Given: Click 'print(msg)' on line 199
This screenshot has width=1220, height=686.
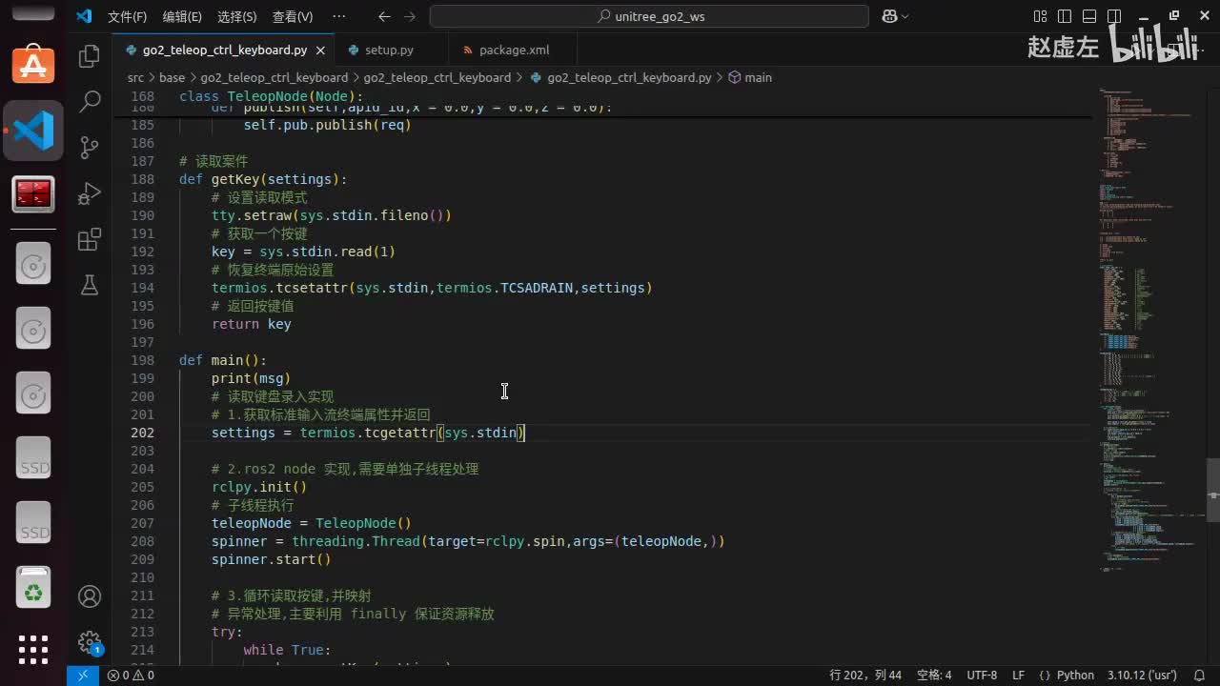Looking at the screenshot, I should point(252,378).
